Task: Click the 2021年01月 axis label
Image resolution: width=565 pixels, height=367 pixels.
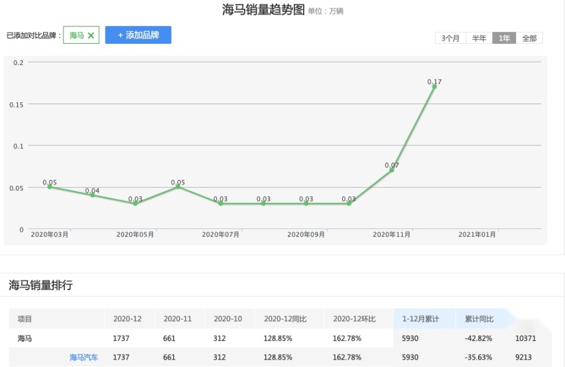Action: [477, 235]
